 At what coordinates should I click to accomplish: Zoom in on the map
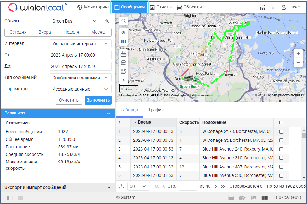tap(298, 53)
